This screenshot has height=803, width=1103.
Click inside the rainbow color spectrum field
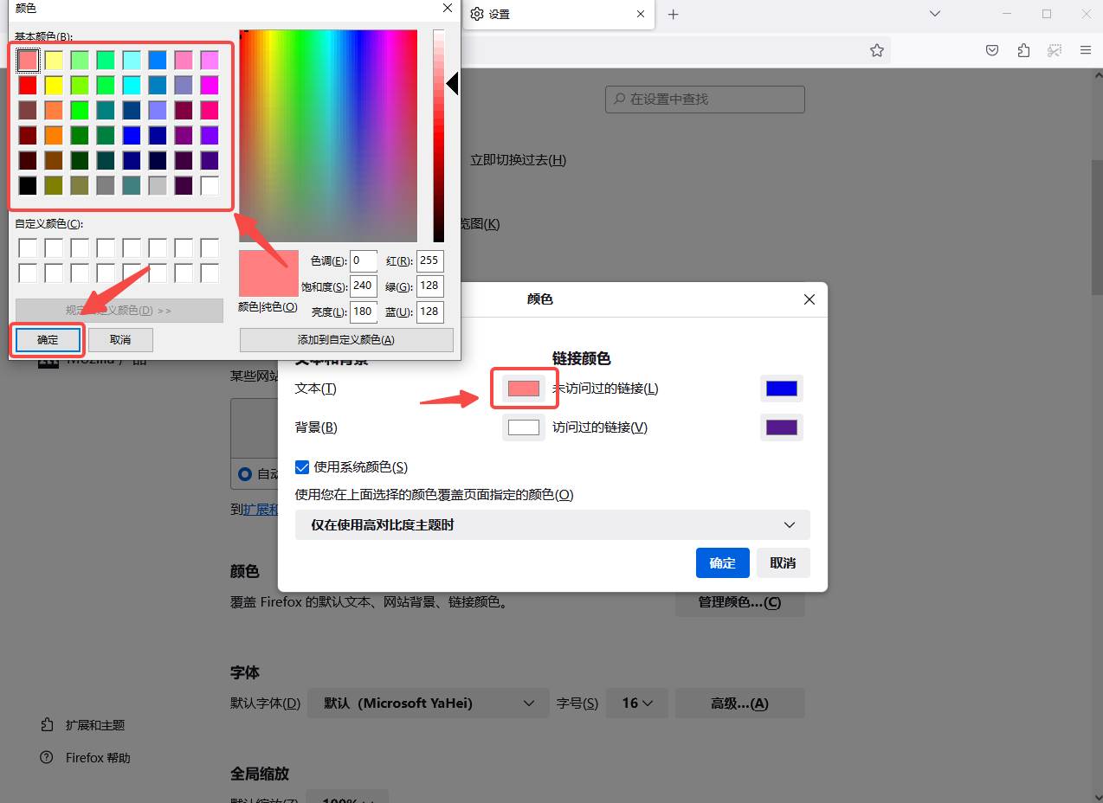click(328, 136)
